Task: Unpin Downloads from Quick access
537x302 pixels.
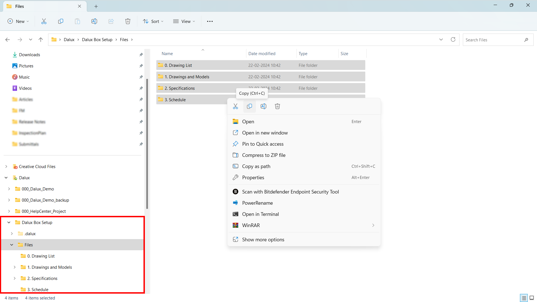Action: point(141,55)
